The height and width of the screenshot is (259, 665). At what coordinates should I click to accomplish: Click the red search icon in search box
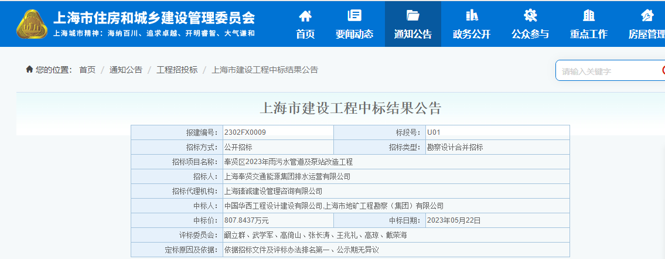pos(663,71)
